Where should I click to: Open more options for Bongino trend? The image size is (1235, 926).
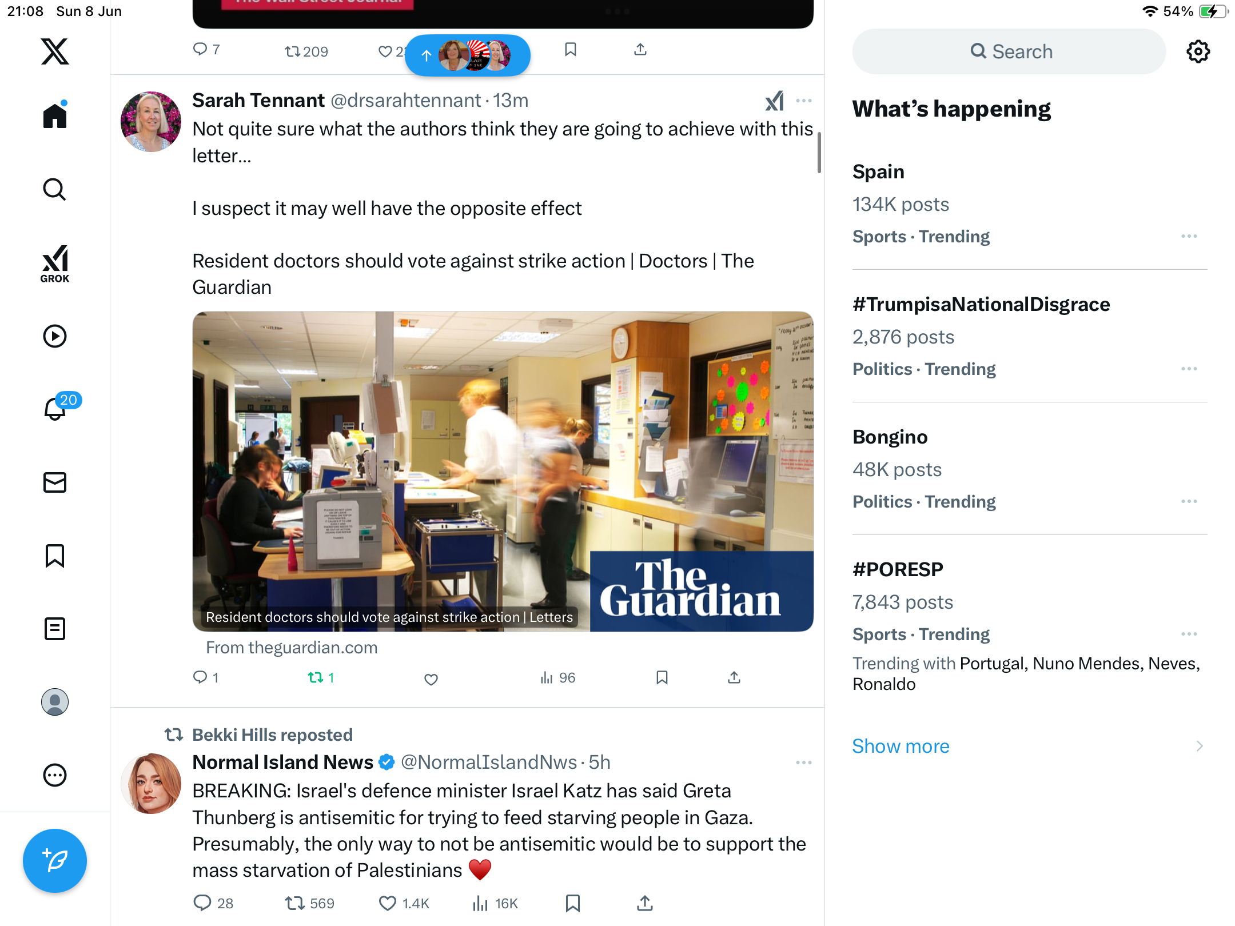tap(1189, 501)
